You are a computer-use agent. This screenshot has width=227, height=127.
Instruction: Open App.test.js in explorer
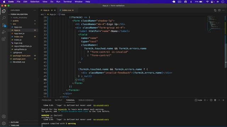[19, 34]
